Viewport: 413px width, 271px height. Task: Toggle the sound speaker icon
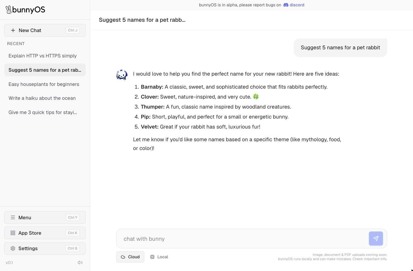point(80,263)
